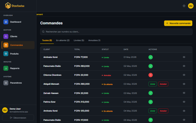View Fatoumata Diallo FCFA 117,000 order eye icon
This screenshot has height=123, width=196.
[x=184, y=120]
